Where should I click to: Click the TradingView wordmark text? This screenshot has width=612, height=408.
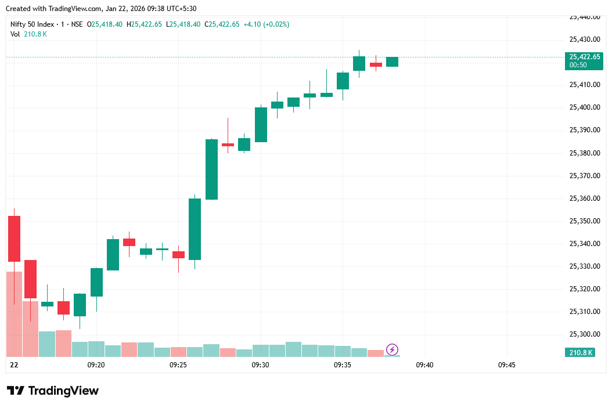point(63,391)
